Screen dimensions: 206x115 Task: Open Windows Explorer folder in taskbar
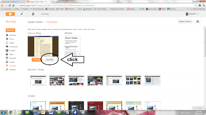19,112
